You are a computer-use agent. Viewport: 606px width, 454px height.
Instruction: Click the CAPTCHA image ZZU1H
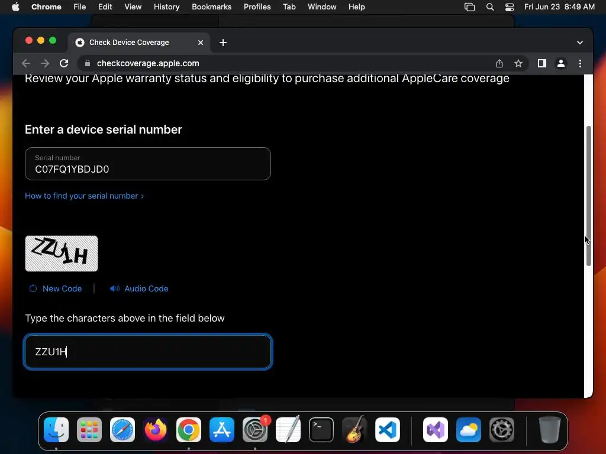click(62, 254)
